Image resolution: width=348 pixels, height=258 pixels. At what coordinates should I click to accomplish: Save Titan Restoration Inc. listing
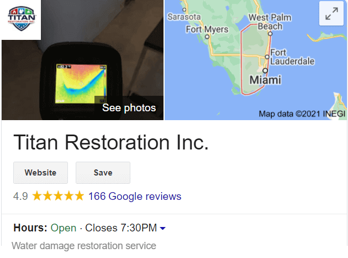point(103,173)
